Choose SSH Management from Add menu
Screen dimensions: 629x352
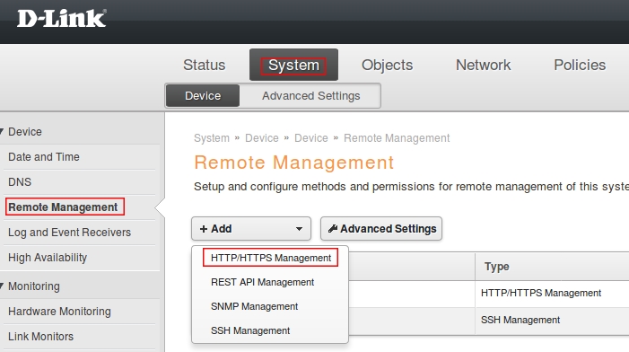(x=250, y=330)
